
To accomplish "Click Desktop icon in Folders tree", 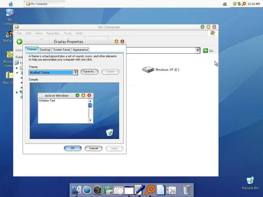I will point(17,63).
